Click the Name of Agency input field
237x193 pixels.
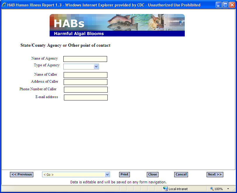85,59
